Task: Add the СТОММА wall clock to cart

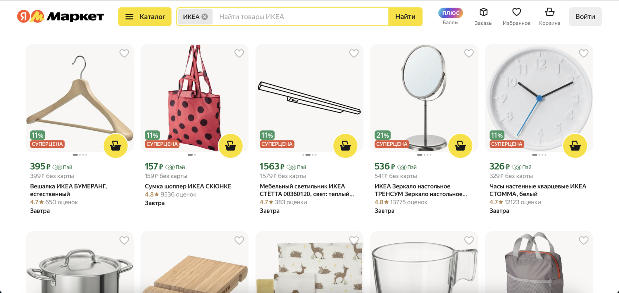Action: point(575,146)
